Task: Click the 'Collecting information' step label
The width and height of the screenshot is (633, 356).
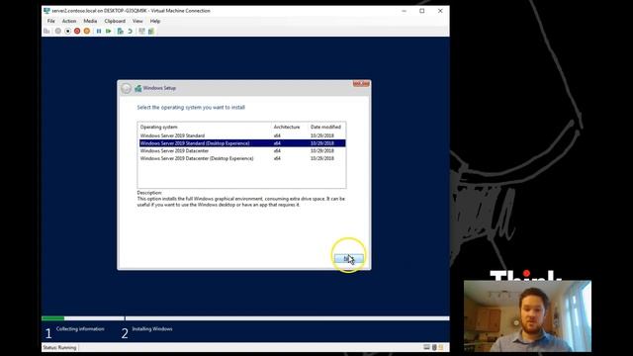Action: tap(80, 329)
